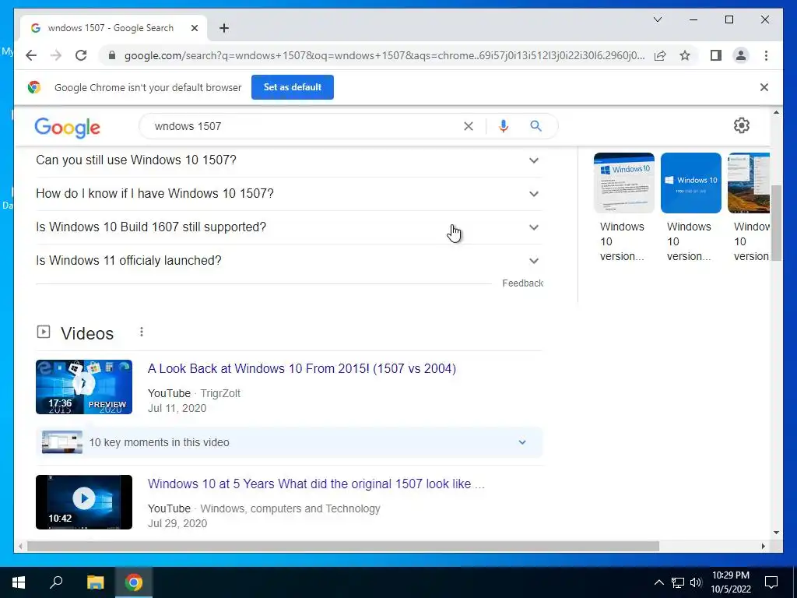The image size is (797, 598).
Task: Share this page from the address bar
Action: click(660, 55)
